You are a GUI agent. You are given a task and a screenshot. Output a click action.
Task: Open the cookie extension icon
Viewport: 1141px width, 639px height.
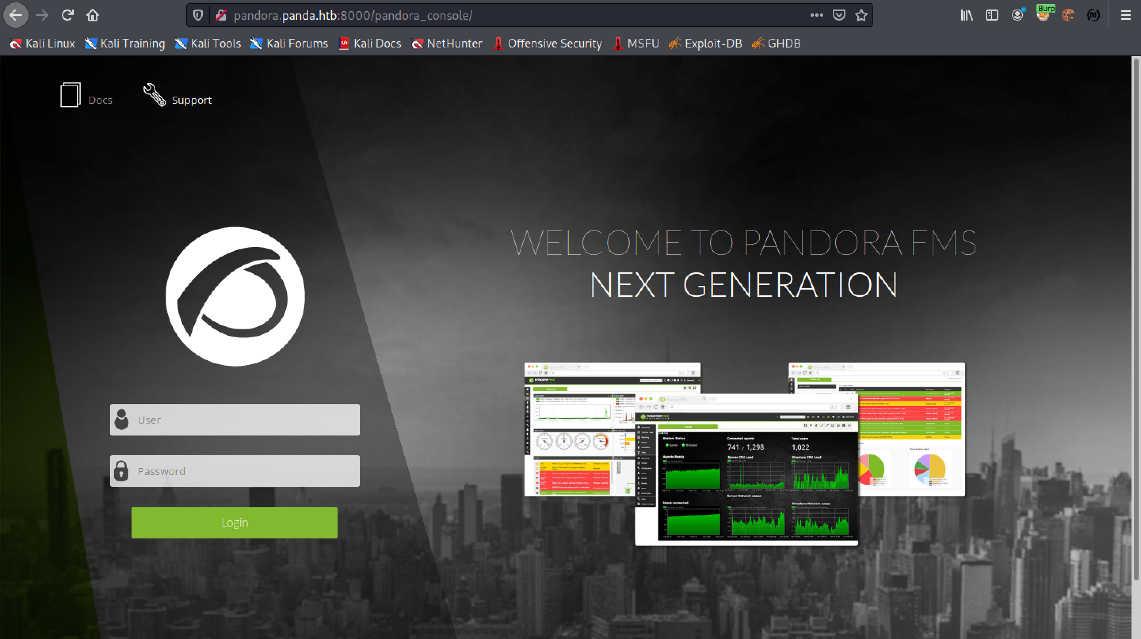1068,15
